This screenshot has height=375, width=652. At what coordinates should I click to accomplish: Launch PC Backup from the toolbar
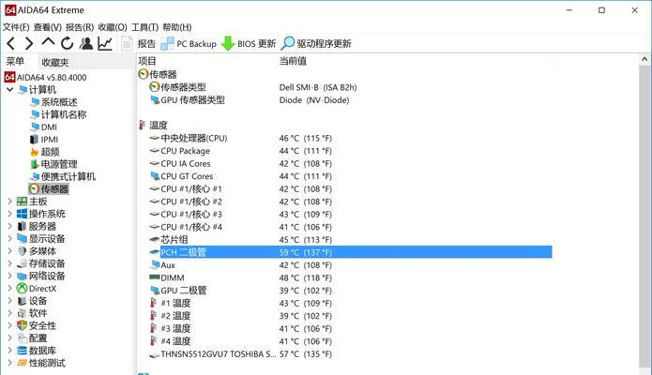pos(189,43)
